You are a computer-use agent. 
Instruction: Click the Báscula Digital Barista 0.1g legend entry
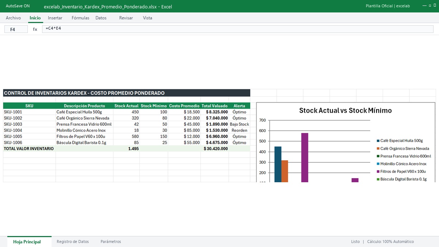click(402, 179)
